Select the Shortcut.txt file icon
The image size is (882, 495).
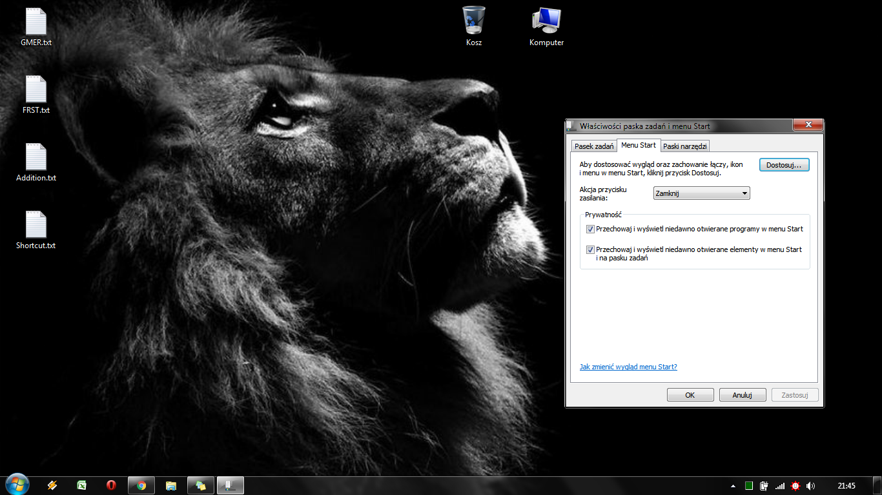pos(36,230)
